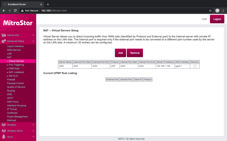The image size is (227, 141).
Task: Open Port Triggering under NAT
Action: point(16,65)
